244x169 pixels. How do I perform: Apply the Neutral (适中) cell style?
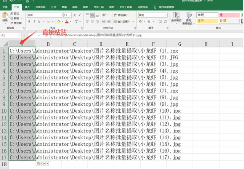pyautogui.click(x=207, y=21)
